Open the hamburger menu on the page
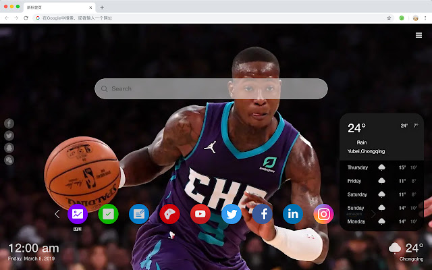This screenshot has width=432, height=270. point(418,35)
